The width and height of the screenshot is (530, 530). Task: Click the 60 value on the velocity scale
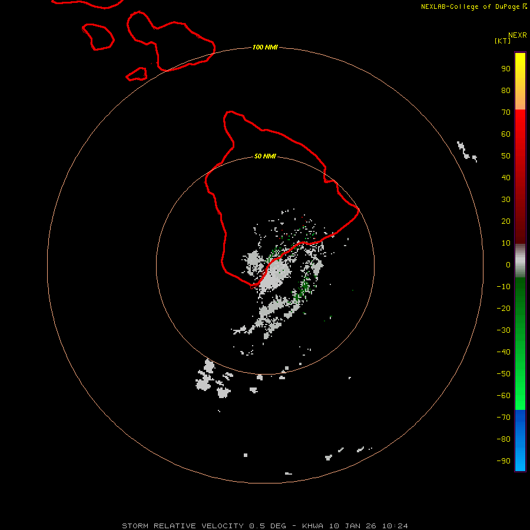506,134
